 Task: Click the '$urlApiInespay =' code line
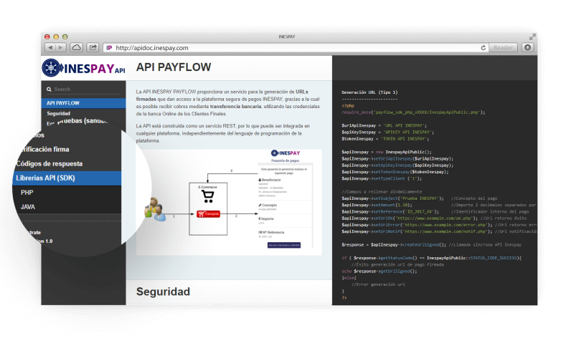pos(384,125)
